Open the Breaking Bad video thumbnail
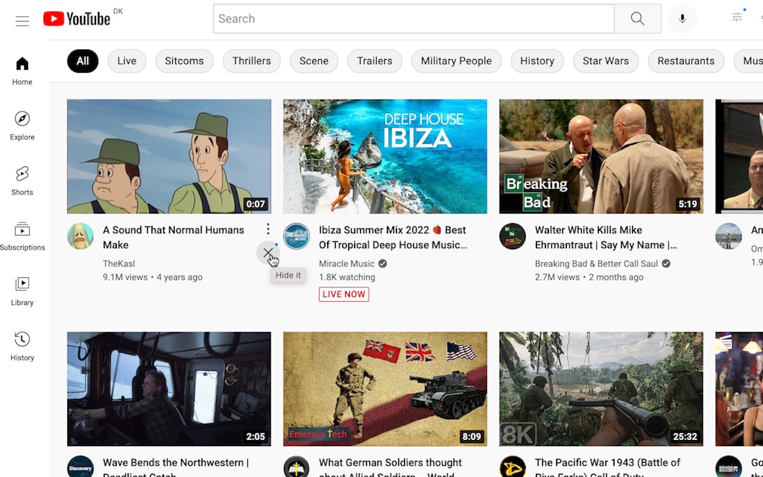This screenshot has height=477, width=763. pos(601,156)
